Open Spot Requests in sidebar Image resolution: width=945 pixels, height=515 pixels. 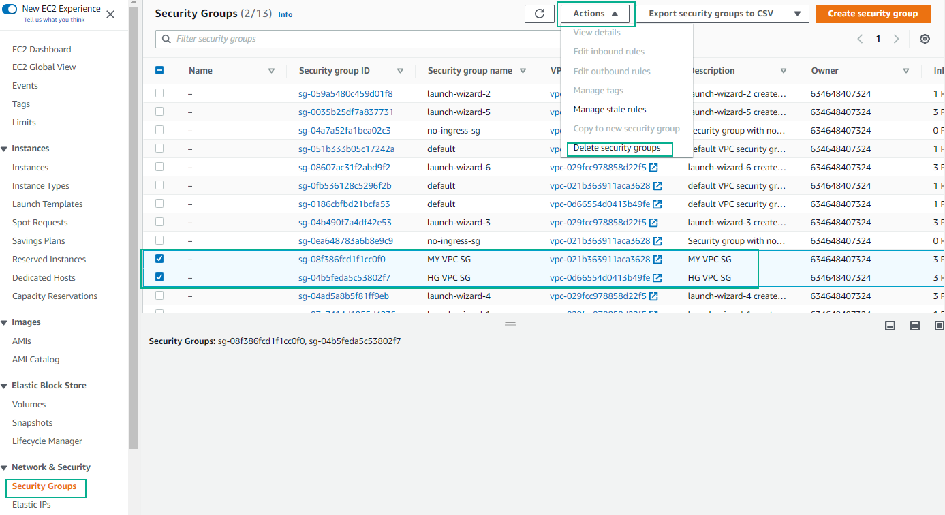tap(40, 223)
